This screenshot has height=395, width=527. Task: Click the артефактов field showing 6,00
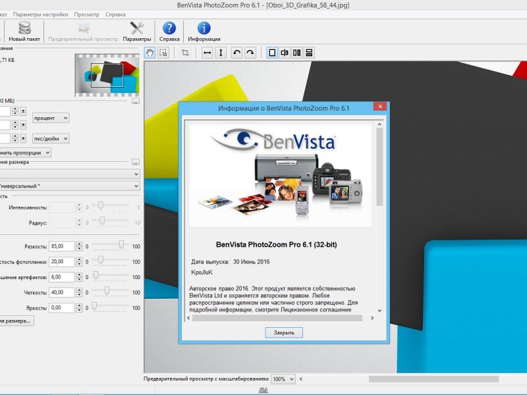[x=61, y=277]
